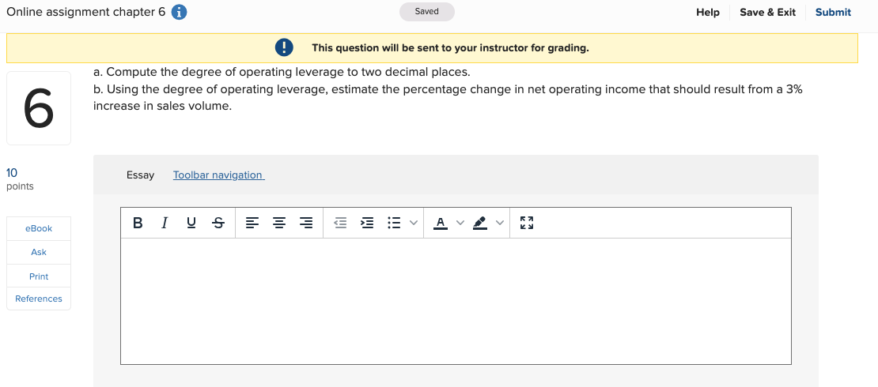Open the Help menu

coord(708,13)
